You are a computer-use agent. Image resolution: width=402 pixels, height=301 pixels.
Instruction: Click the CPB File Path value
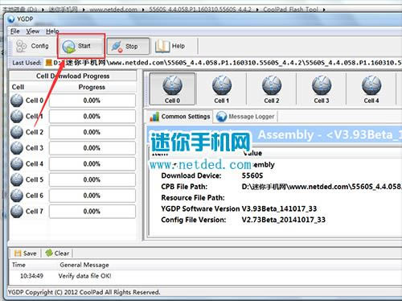[322, 187]
